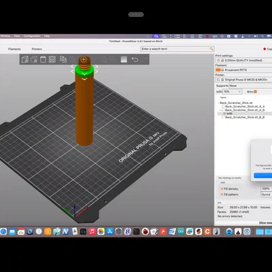Open Music from the Dock
272x272 pixels.
click(92, 232)
